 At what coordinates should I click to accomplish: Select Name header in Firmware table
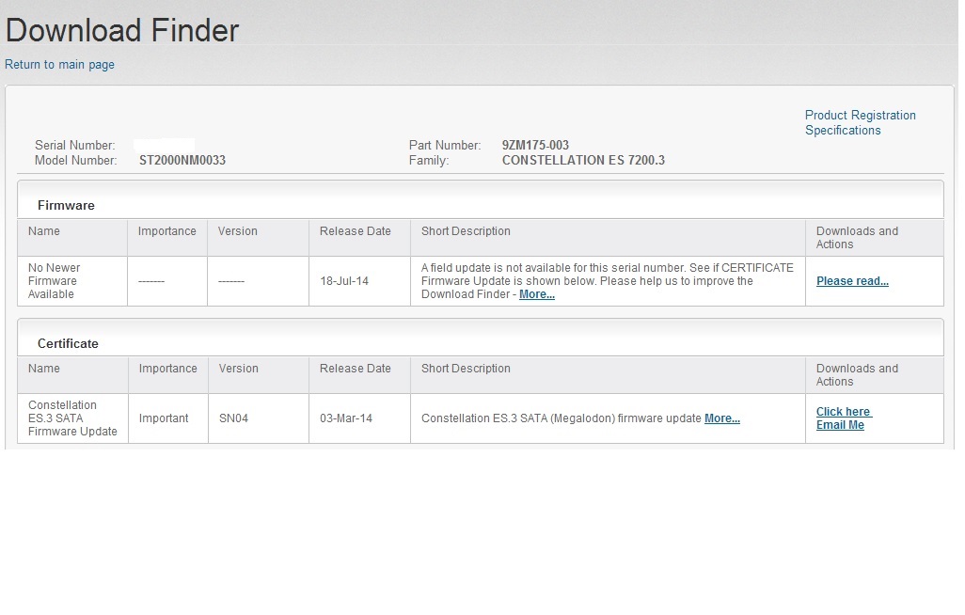click(x=43, y=231)
